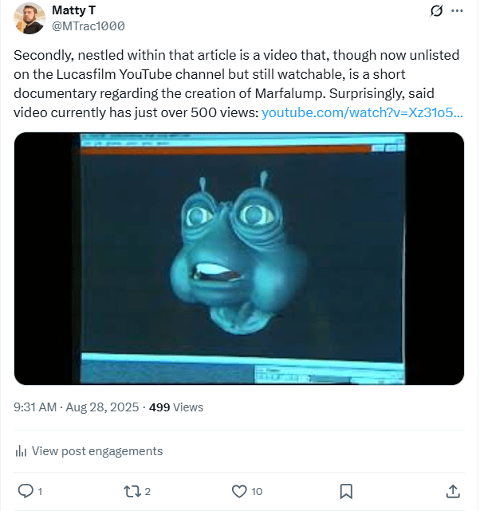Like the post with the heart icon

pyautogui.click(x=238, y=490)
